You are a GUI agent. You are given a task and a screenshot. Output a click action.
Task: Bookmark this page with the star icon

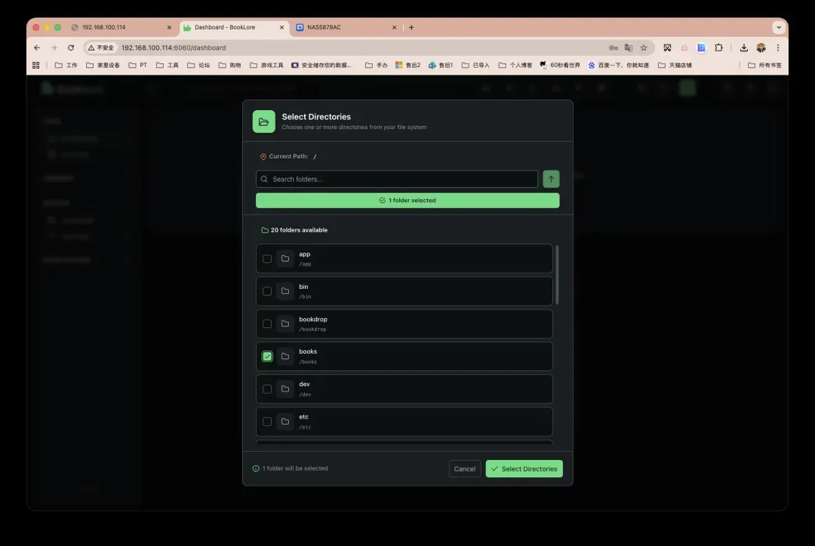pos(644,48)
